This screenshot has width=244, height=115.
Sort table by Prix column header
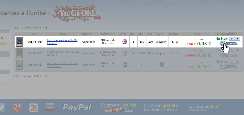click(x=198, y=34)
